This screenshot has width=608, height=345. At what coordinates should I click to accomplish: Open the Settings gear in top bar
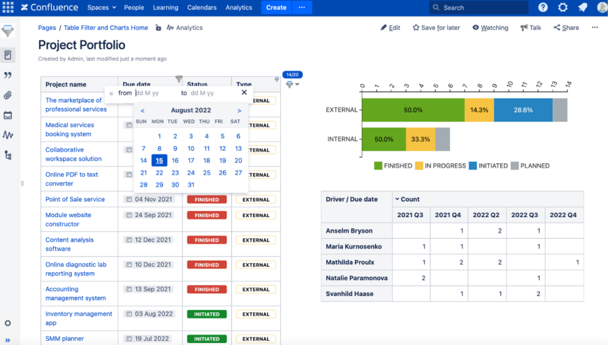click(x=563, y=8)
